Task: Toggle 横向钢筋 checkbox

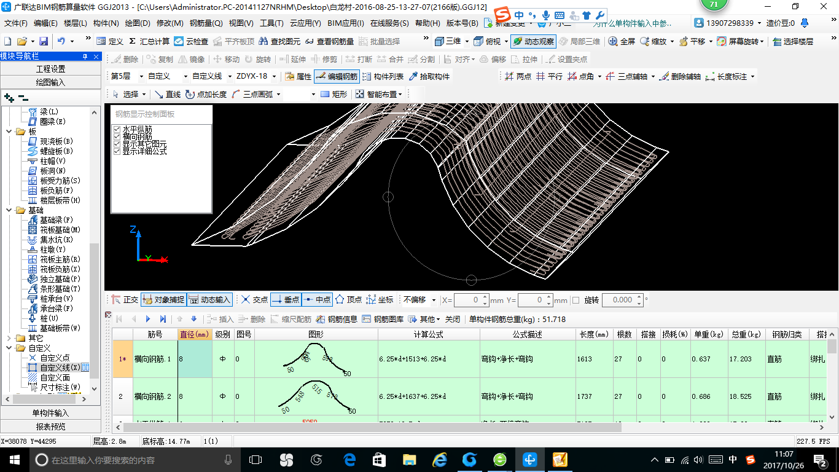Action: 117,136
